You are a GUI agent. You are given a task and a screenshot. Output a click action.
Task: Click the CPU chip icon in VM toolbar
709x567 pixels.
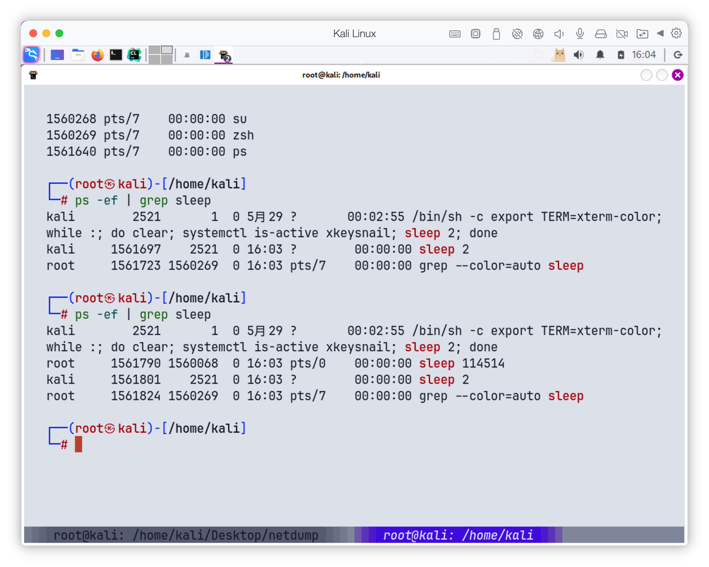pyautogui.click(x=475, y=34)
